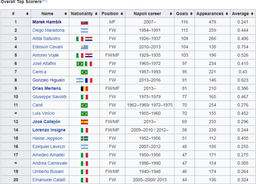Open the Giuseppe Savoldi article link
256x184 pixels.
pos(49,97)
